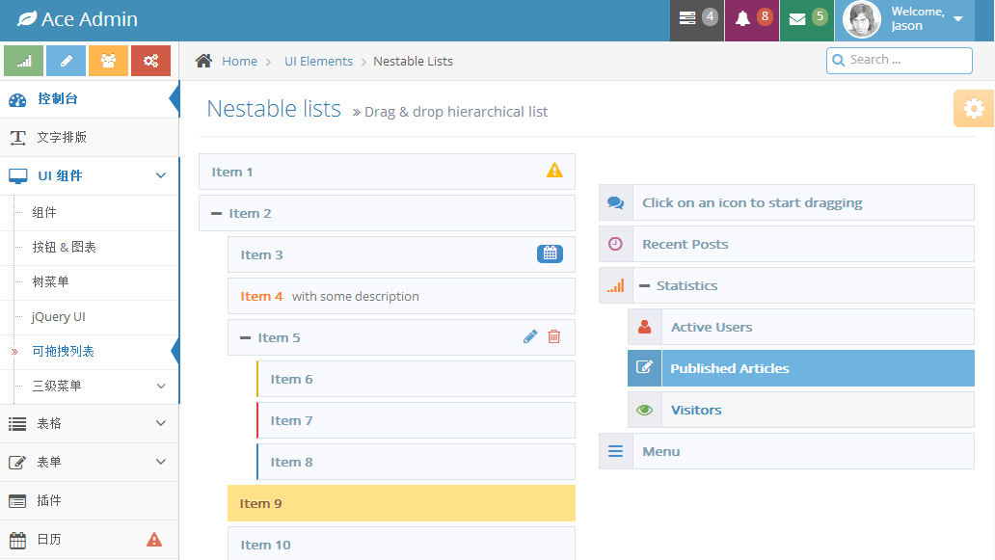Click the red trash icon on Item 5

tap(553, 336)
